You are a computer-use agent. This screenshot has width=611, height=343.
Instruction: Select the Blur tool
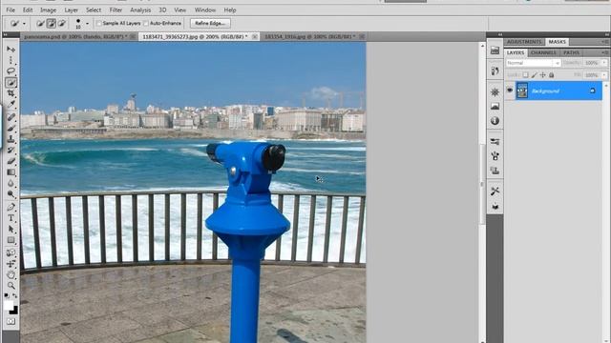[x=11, y=183]
